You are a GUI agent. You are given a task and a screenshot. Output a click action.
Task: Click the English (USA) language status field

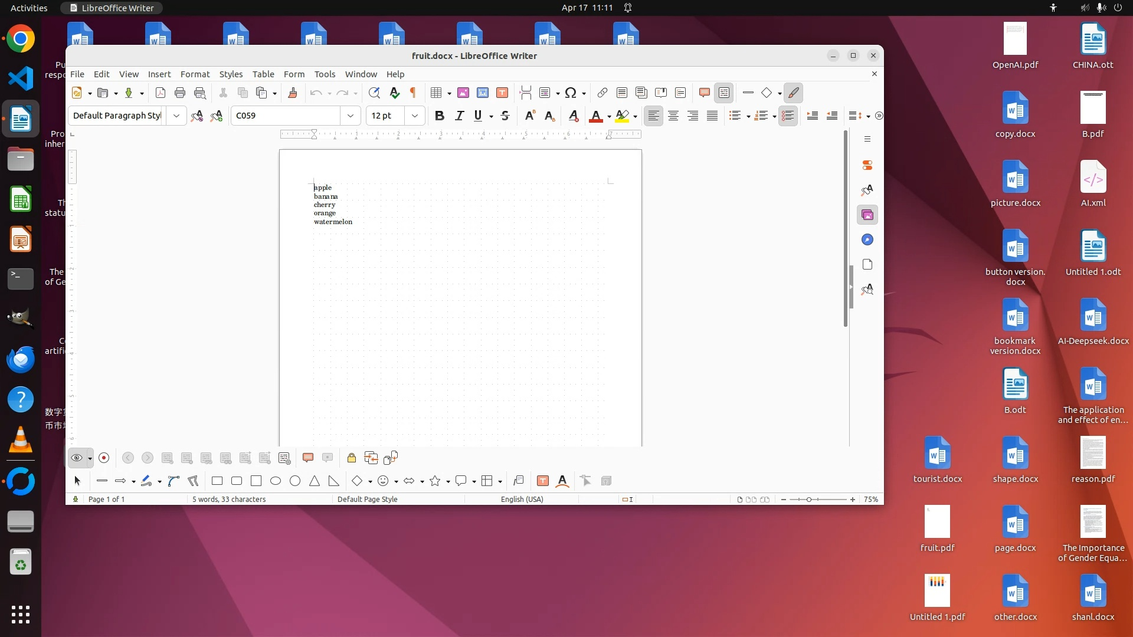click(522, 500)
